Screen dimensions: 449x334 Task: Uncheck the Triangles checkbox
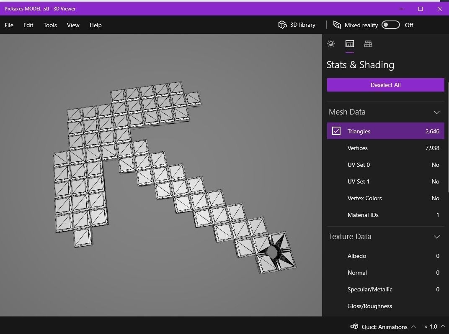336,131
